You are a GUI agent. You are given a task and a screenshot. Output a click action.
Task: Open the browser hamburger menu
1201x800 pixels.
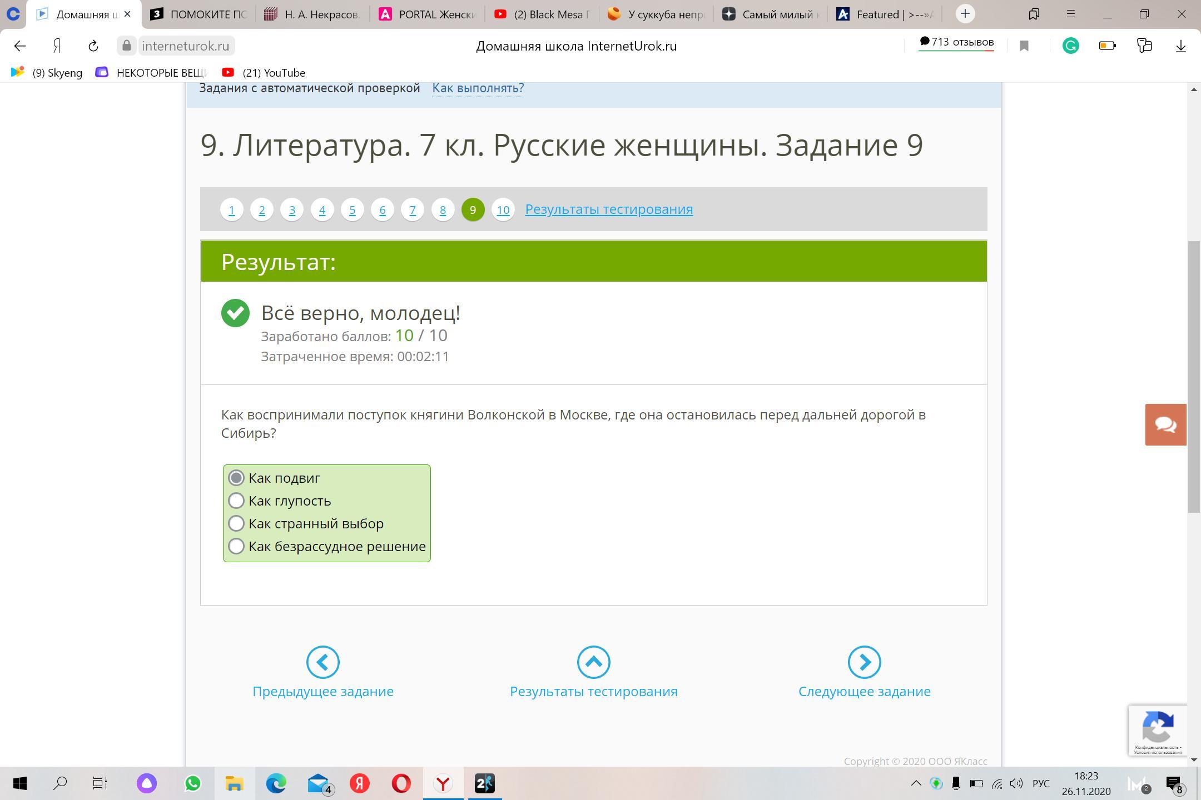tap(1070, 14)
